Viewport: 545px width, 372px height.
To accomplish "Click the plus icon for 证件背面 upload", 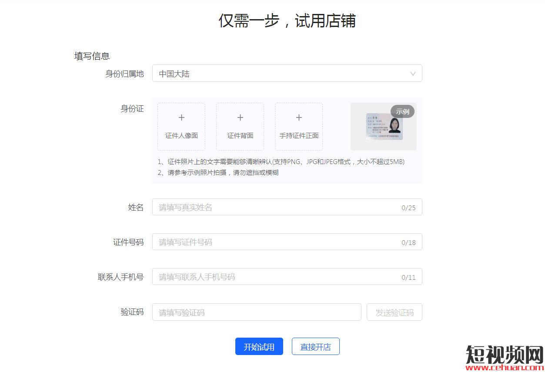I will click(240, 117).
